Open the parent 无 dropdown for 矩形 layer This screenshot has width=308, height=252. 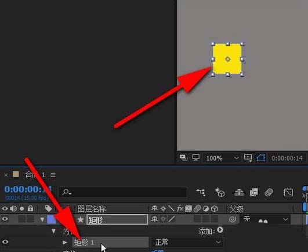point(266,219)
